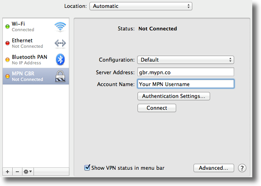
Task: Click the green Wi-Fi status dot
Action: click(7, 26)
